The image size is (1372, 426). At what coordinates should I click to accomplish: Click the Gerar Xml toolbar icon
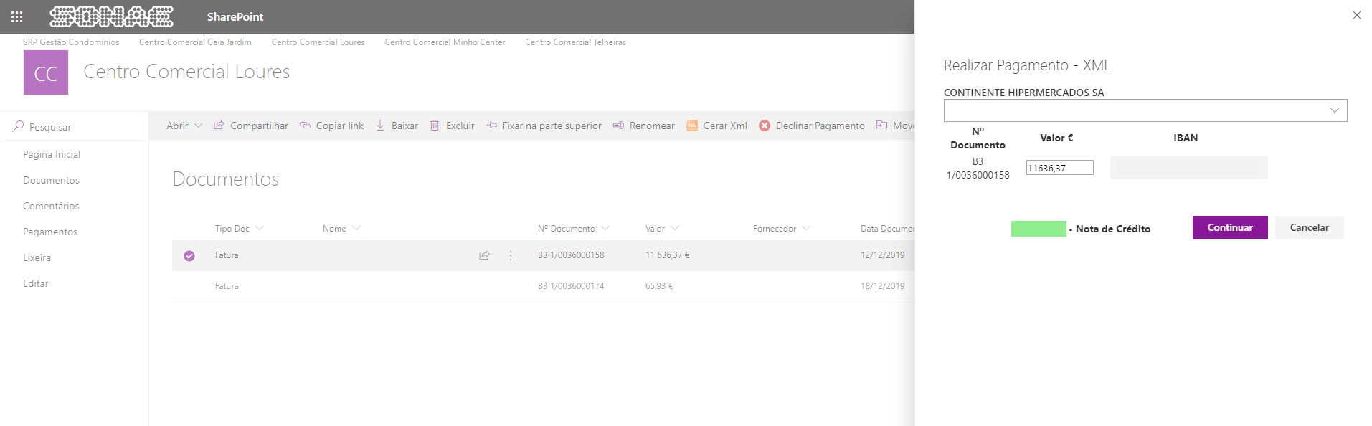tap(692, 126)
